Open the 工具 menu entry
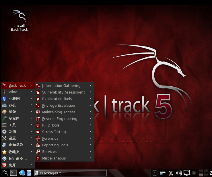 [18, 125]
